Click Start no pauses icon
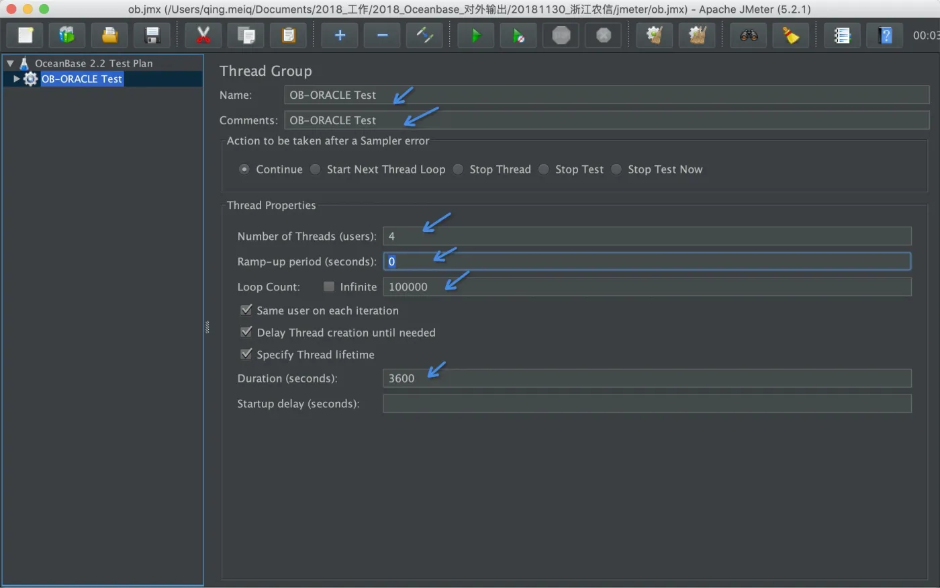 click(518, 35)
